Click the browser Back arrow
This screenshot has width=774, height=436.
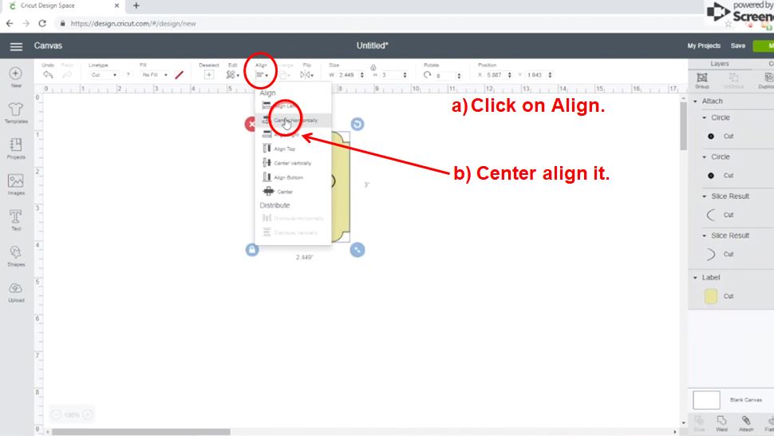point(10,23)
